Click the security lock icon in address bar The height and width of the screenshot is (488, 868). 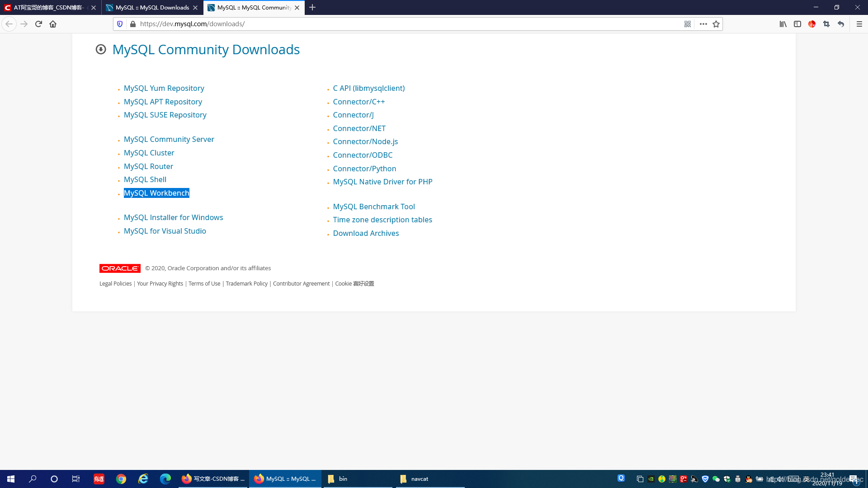[133, 24]
